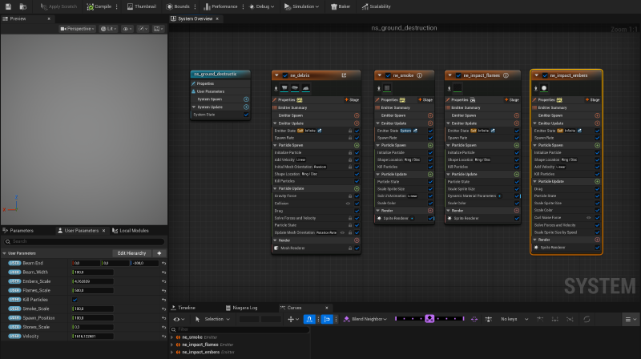
Task: Click the Compile button in toolbar
Action: [x=98, y=6]
